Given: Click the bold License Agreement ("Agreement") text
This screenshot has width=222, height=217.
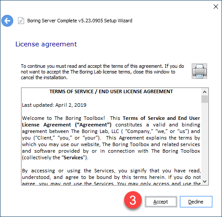Looking at the screenshot, I should click(67, 125).
